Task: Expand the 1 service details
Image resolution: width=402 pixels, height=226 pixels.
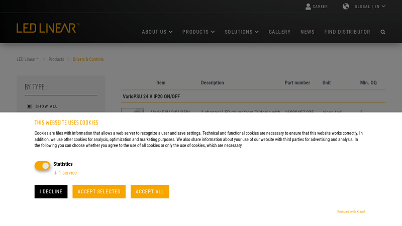Action: 66,173
